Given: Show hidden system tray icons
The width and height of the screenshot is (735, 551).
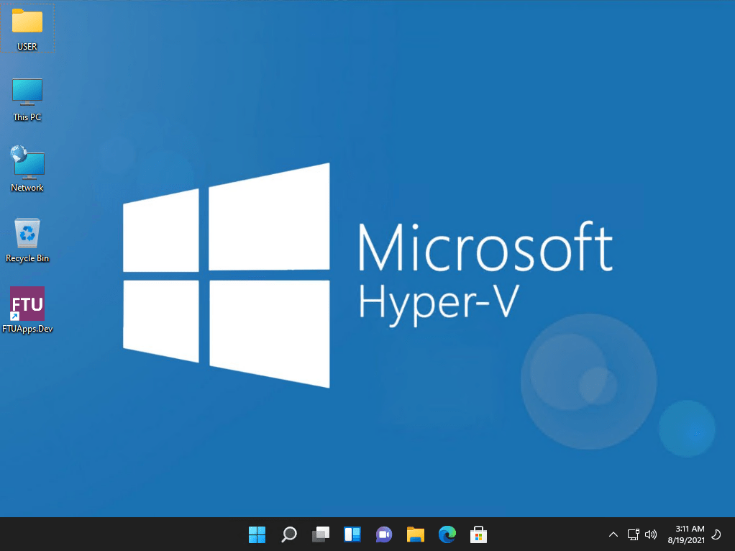Looking at the screenshot, I should point(613,534).
